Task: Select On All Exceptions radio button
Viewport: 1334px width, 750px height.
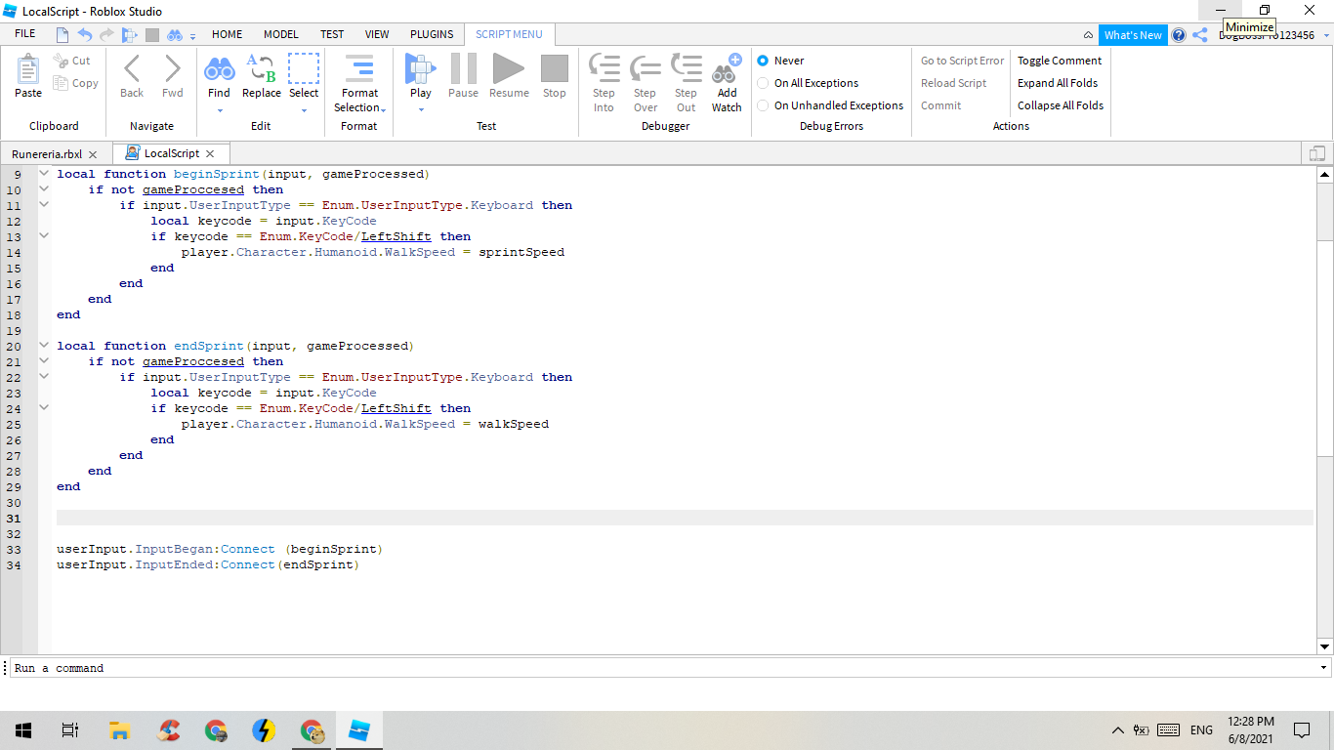Action: tap(763, 83)
